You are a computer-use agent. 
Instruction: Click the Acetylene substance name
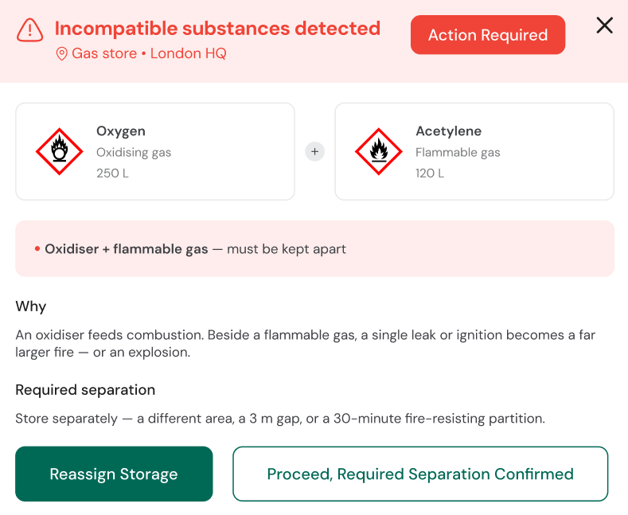click(x=449, y=131)
